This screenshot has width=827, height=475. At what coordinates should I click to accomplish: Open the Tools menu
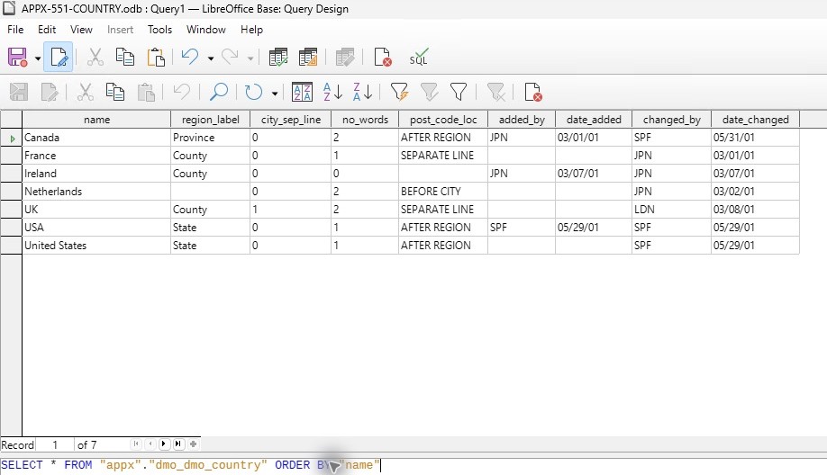click(x=159, y=30)
